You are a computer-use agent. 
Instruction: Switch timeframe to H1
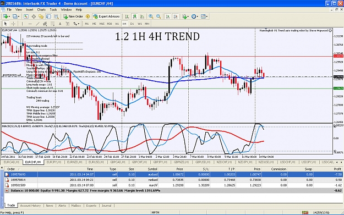(x=117, y=24)
